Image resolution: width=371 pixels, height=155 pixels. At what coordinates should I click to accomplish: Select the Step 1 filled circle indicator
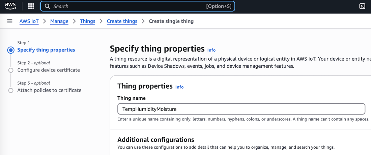pyautogui.click(x=11, y=50)
